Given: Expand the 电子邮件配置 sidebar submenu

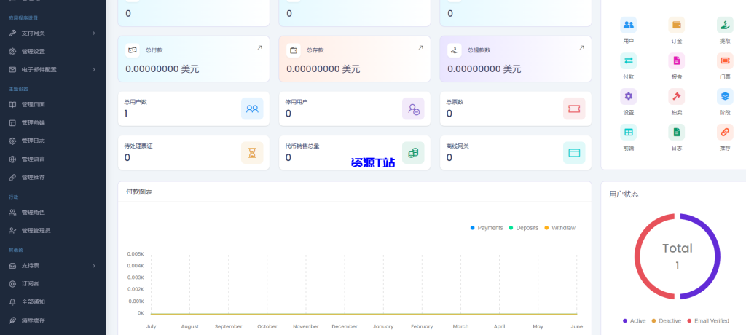Looking at the screenshot, I should pyautogui.click(x=52, y=69).
